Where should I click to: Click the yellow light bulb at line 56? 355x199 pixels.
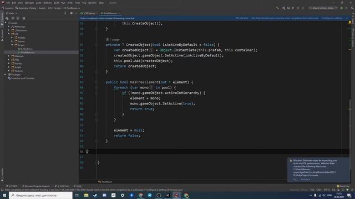[87, 151]
